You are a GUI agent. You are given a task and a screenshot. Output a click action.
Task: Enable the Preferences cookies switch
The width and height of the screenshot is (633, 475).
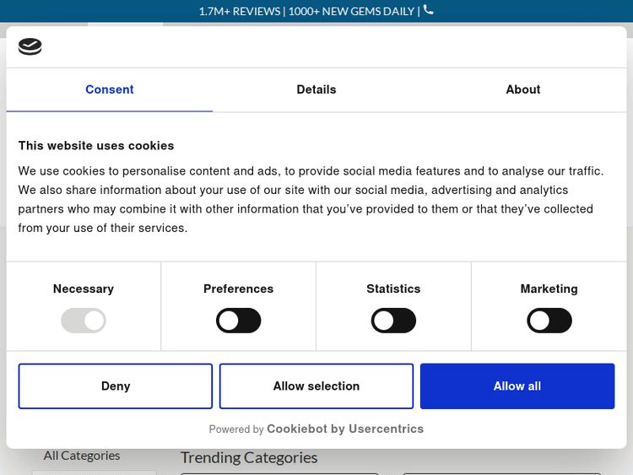239,321
